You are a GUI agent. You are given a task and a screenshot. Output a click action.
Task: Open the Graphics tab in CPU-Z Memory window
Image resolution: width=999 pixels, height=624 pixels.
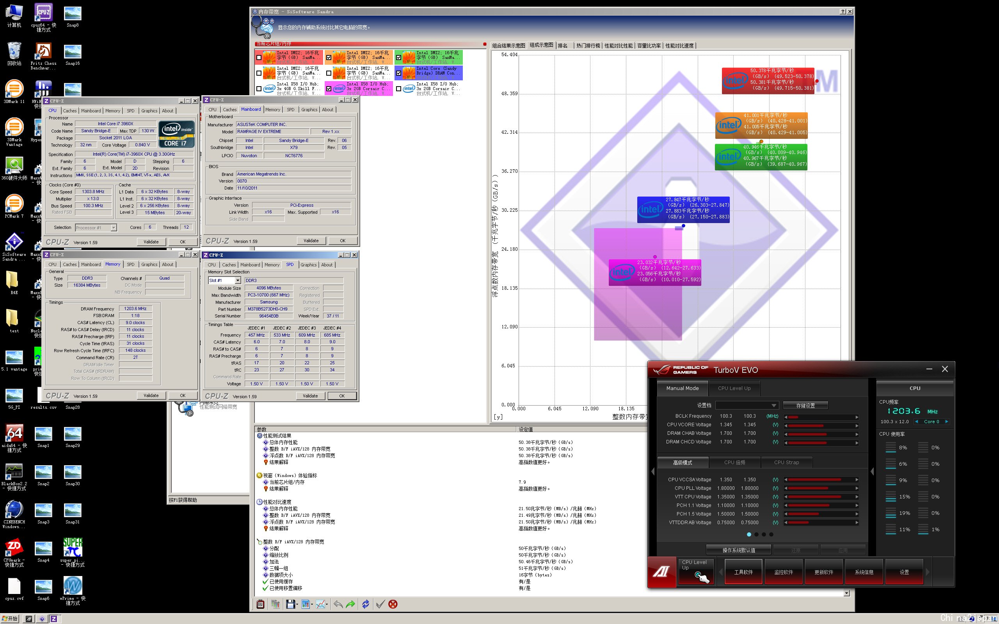149,264
